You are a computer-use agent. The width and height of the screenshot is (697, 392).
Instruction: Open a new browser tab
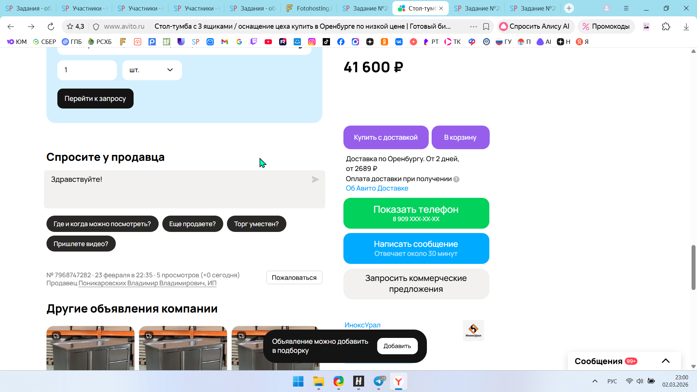(569, 8)
